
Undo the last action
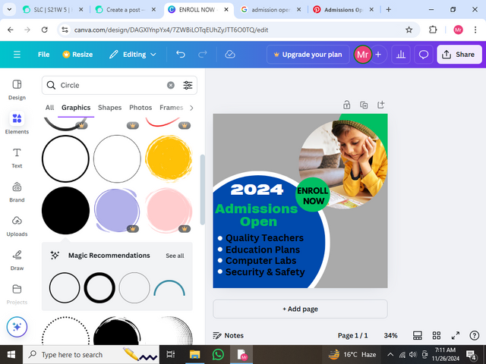click(x=181, y=55)
